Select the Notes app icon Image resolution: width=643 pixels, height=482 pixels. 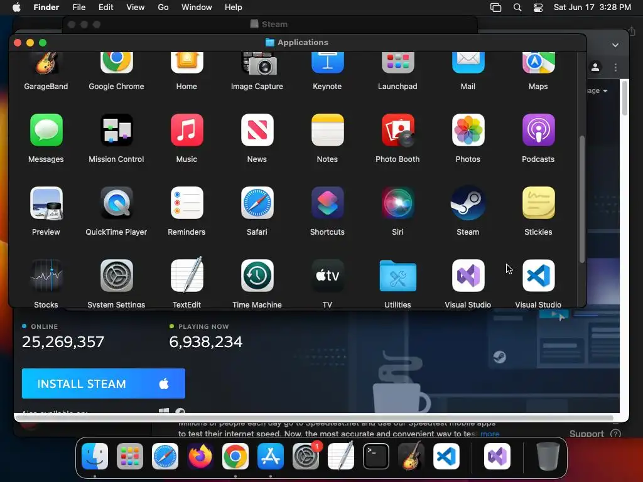click(x=327, y=131)
